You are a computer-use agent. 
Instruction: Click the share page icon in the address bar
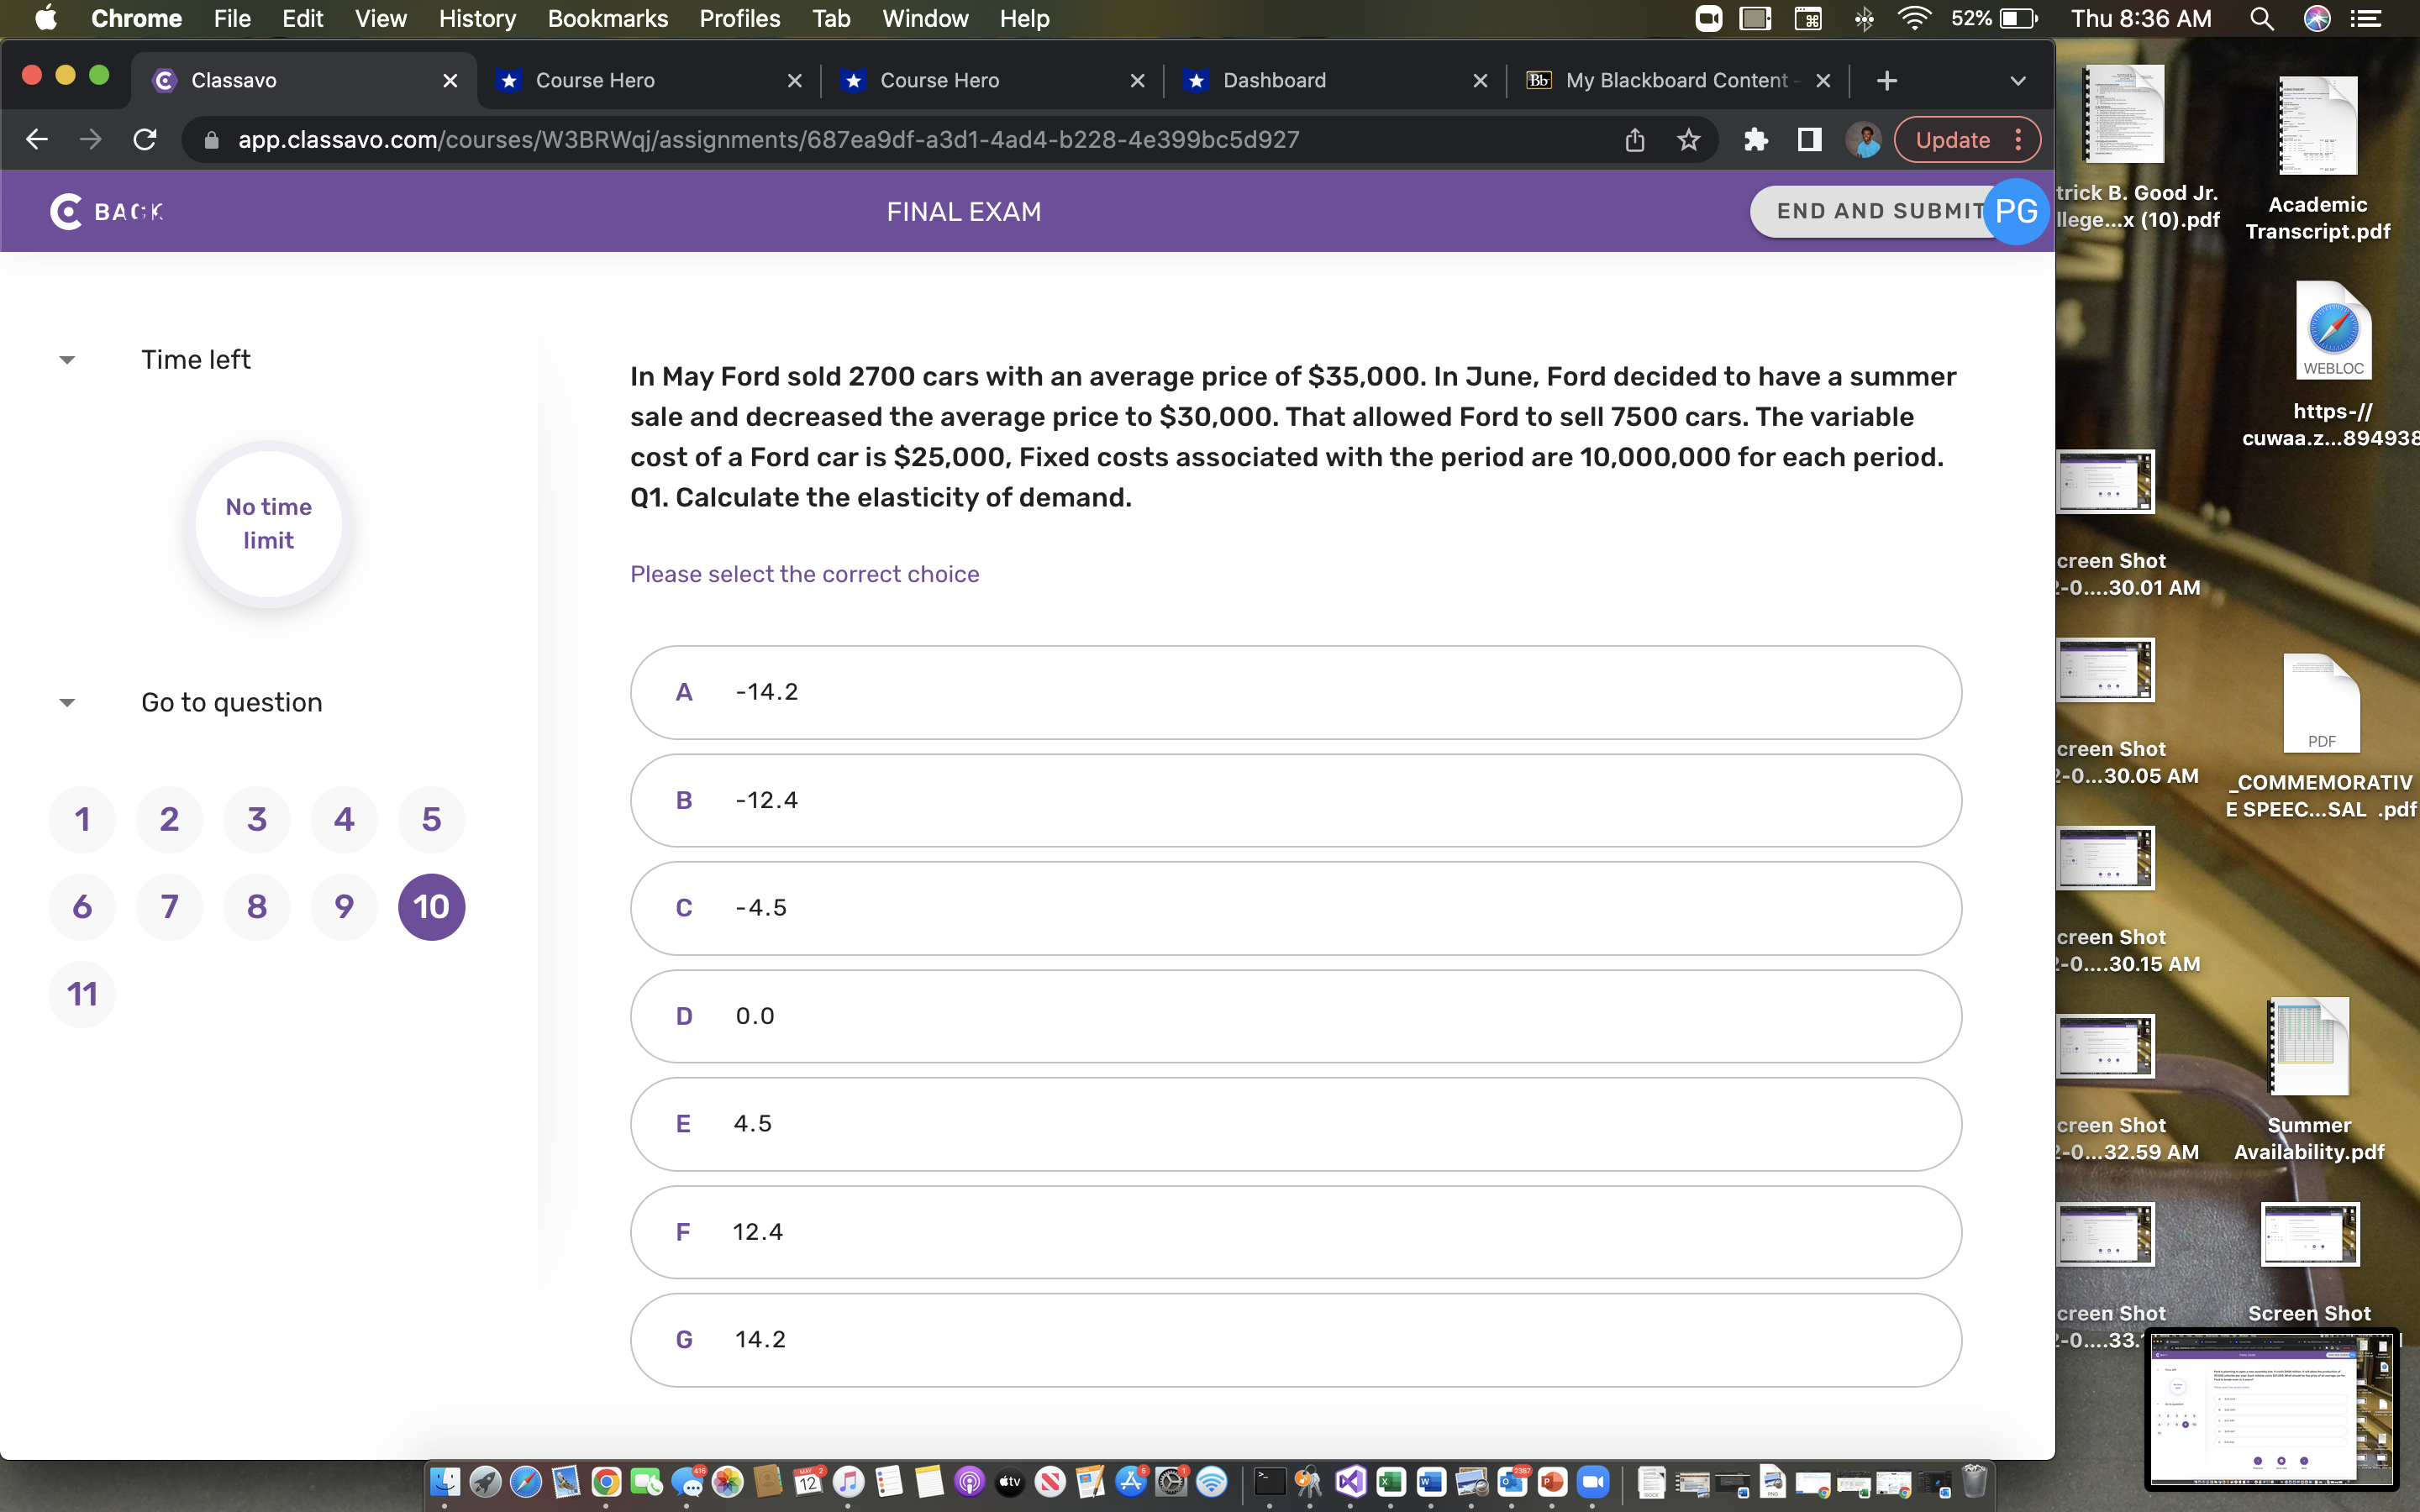[1634, 140]
